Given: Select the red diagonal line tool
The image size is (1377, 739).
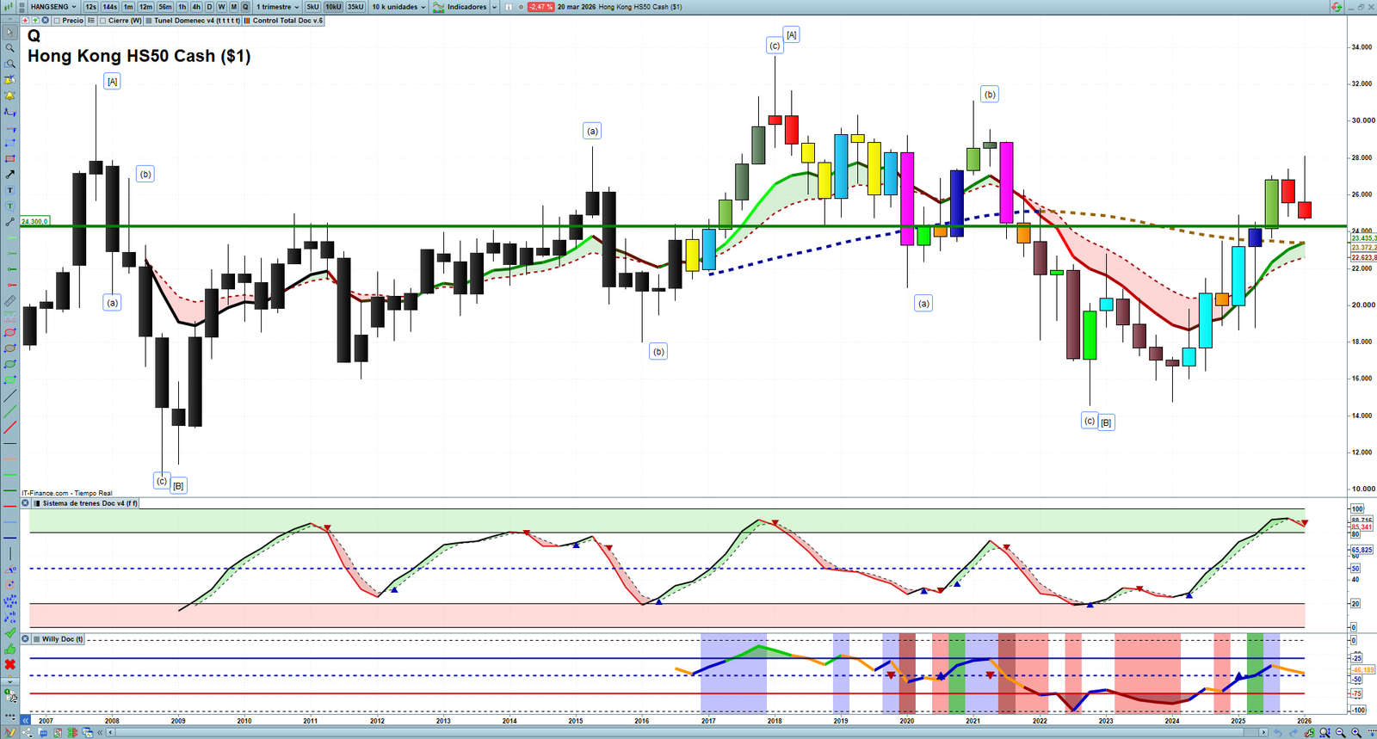Looking at the screenshot, I should coord(9,428).
